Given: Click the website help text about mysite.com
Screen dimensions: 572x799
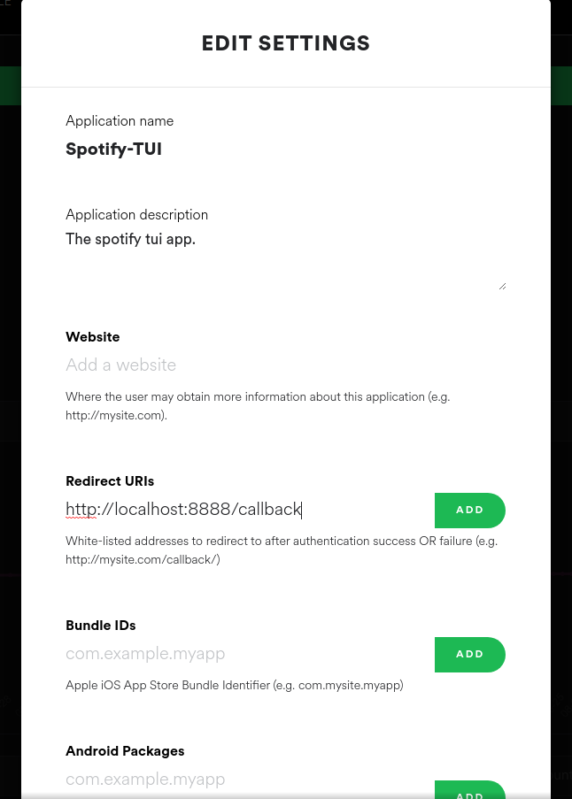Looking at the screenshot, I should click(257, 405).
